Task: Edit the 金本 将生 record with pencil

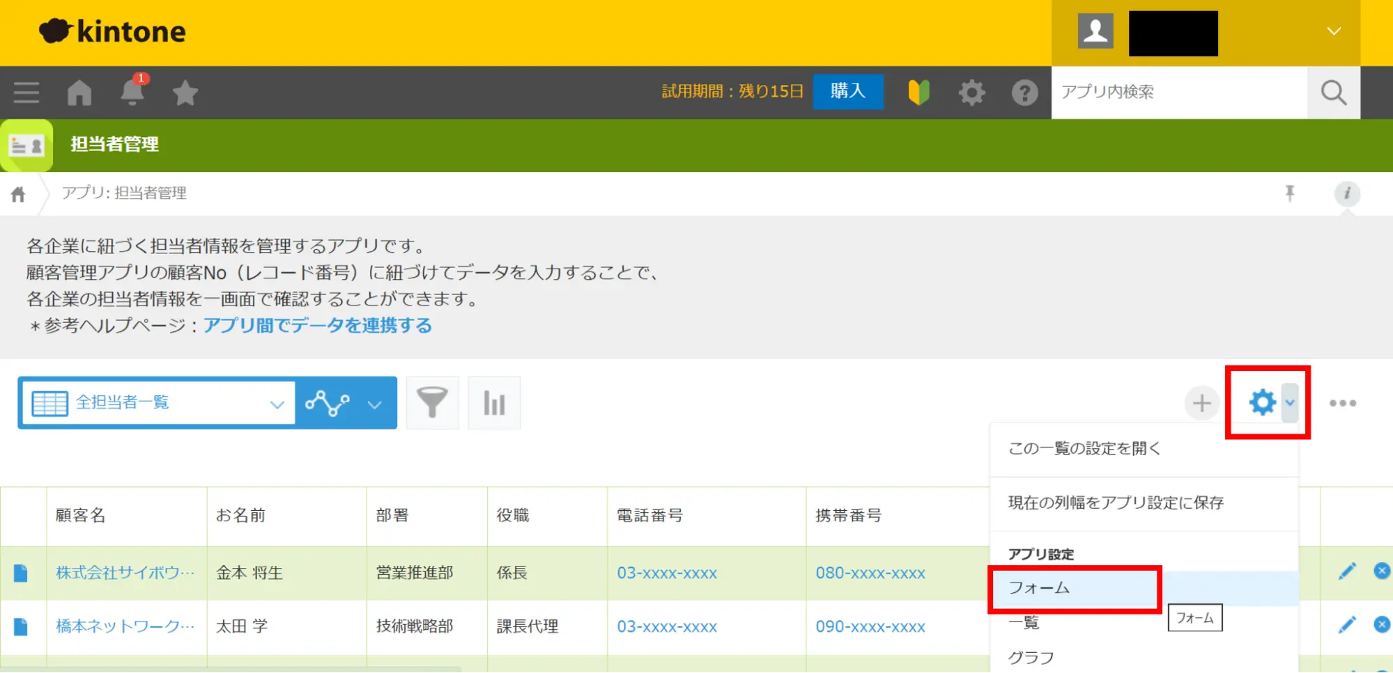Action: click(1347, 571)
